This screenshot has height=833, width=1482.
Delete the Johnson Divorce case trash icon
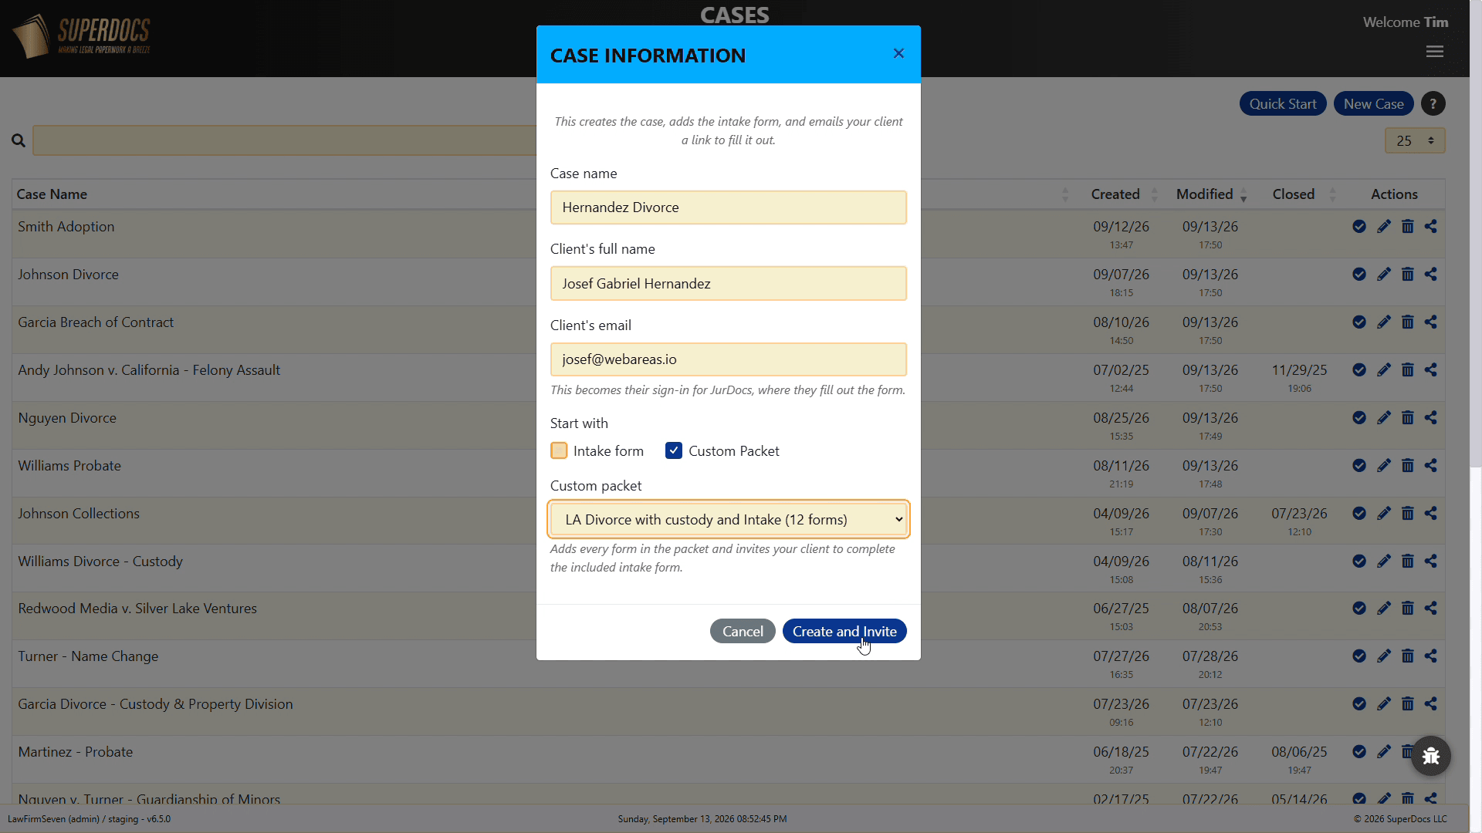pos(1408,274)
